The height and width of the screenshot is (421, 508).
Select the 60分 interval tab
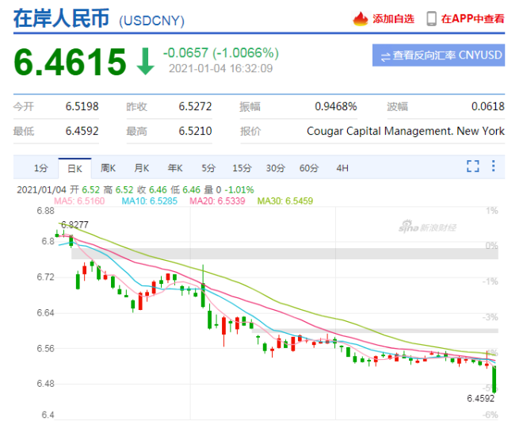point(309,167)
